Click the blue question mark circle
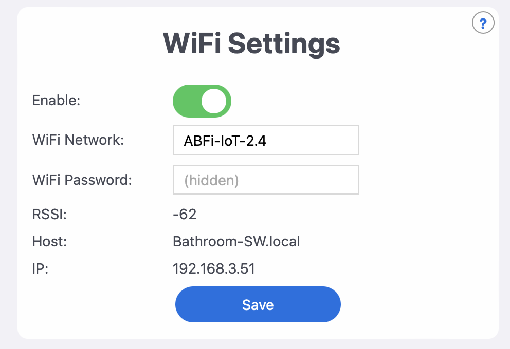The height and width of the screenshot is (349, 510). (x=483, y=23)
